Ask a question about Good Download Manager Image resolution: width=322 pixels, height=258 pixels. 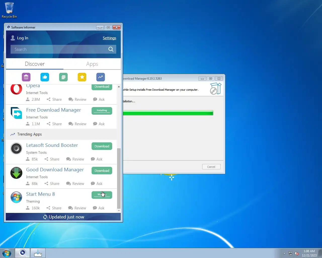point(97,184)
